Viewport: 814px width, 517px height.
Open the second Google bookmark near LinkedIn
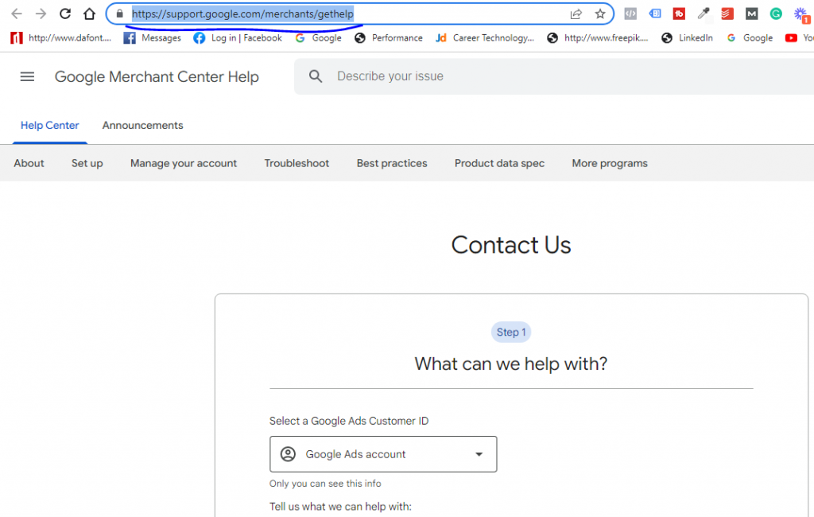pyautogui.click(x=750, y=38)
